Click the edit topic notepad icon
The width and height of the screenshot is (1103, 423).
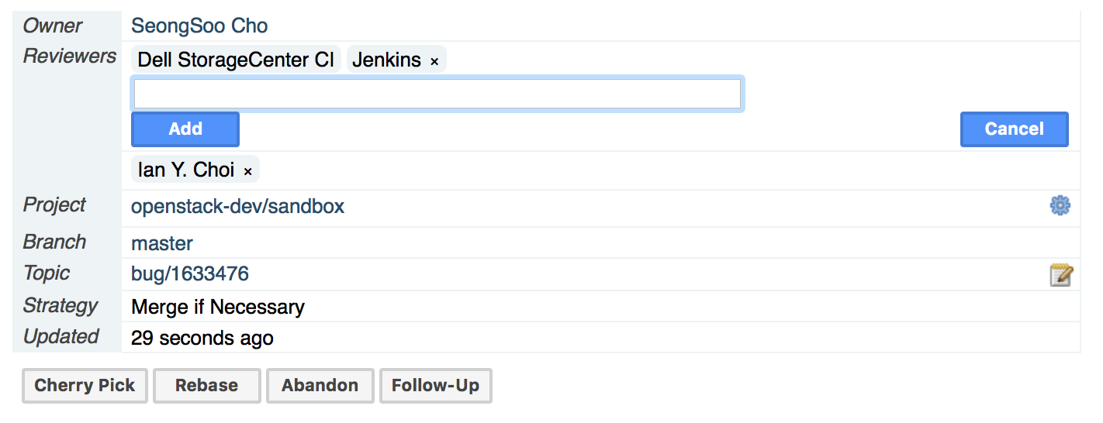pyautogui.click(x=1061, y=274)
